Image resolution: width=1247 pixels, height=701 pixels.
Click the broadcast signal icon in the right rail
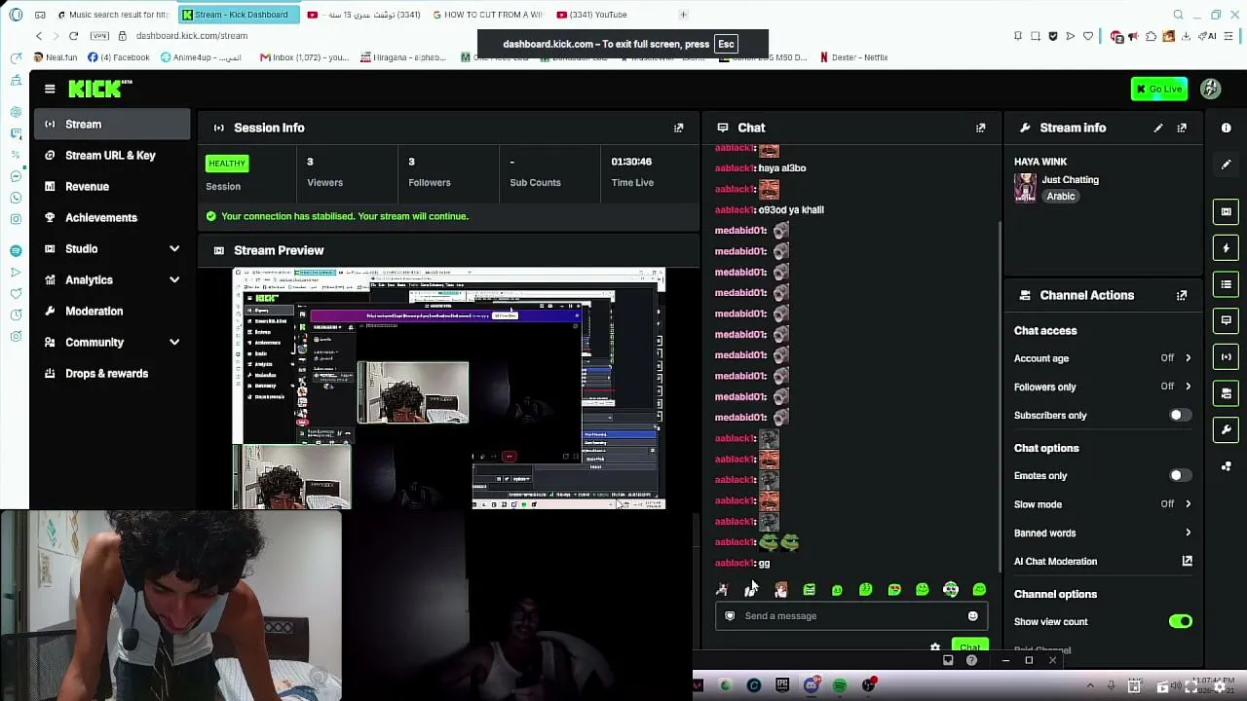pos(1227,357)
